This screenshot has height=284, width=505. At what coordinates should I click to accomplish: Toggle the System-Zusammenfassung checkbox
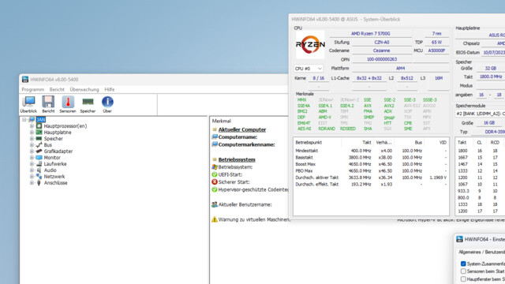[x=463, y=263]
